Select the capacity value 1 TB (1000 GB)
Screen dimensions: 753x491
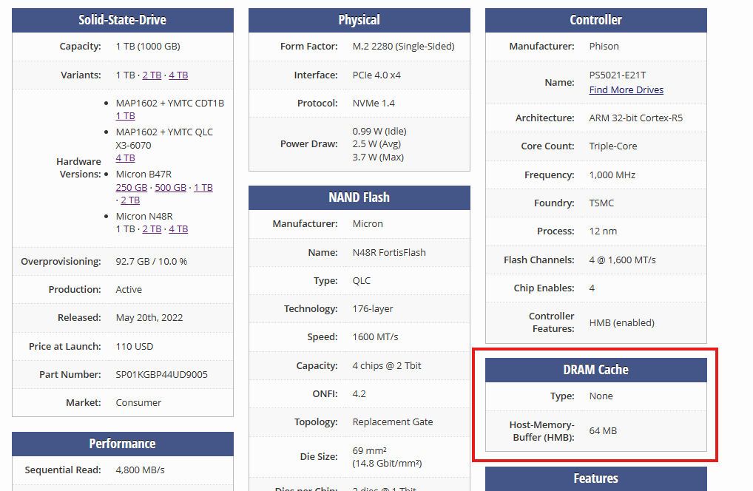click(x=148, y=47)
